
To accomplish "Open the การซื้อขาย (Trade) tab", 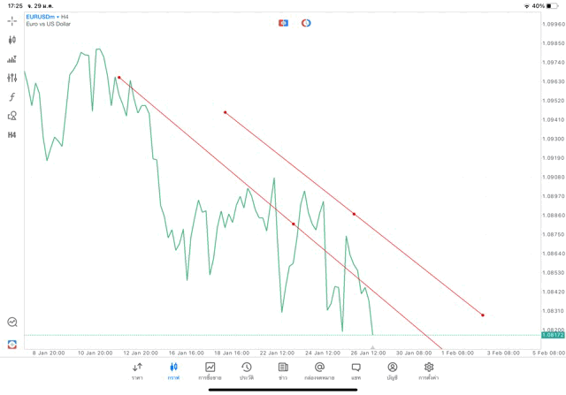I will click(x=210, y=370).
